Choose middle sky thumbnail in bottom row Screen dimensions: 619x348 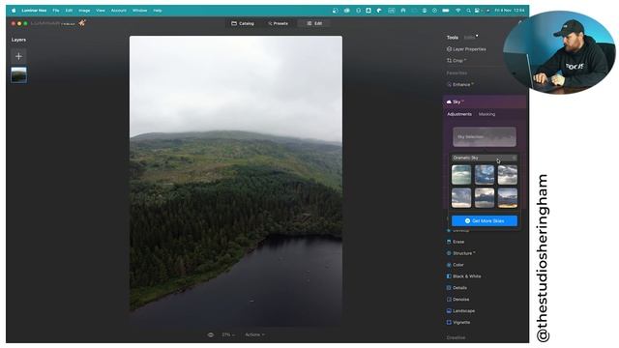click(x=485, y=197)
